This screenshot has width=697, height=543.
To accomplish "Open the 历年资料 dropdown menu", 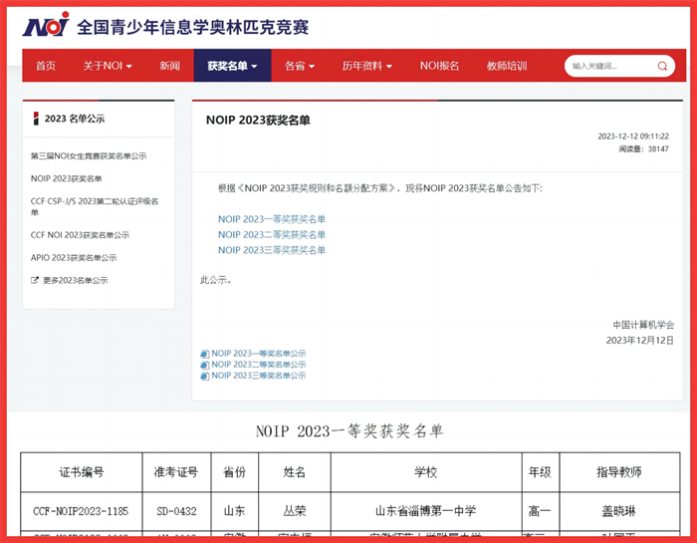I will click(x=367, y=66).
